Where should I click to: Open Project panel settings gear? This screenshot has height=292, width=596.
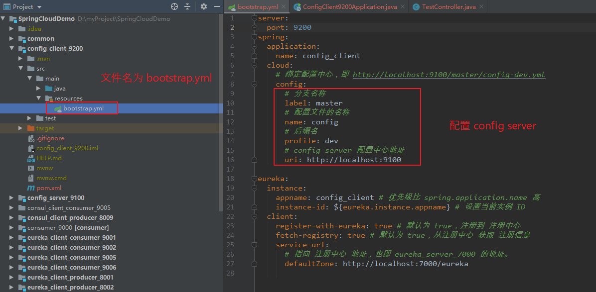(x=204, y=6)
